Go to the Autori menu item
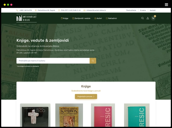Image resolution: width=172 pixels, height=128 pixels. coord(98,18)
